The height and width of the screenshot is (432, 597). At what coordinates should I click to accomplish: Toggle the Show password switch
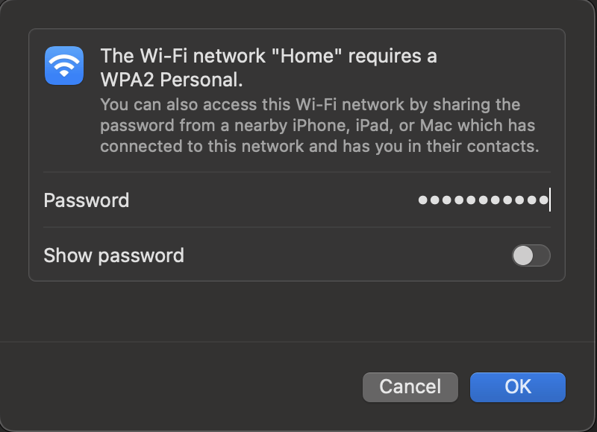point(531,255)
